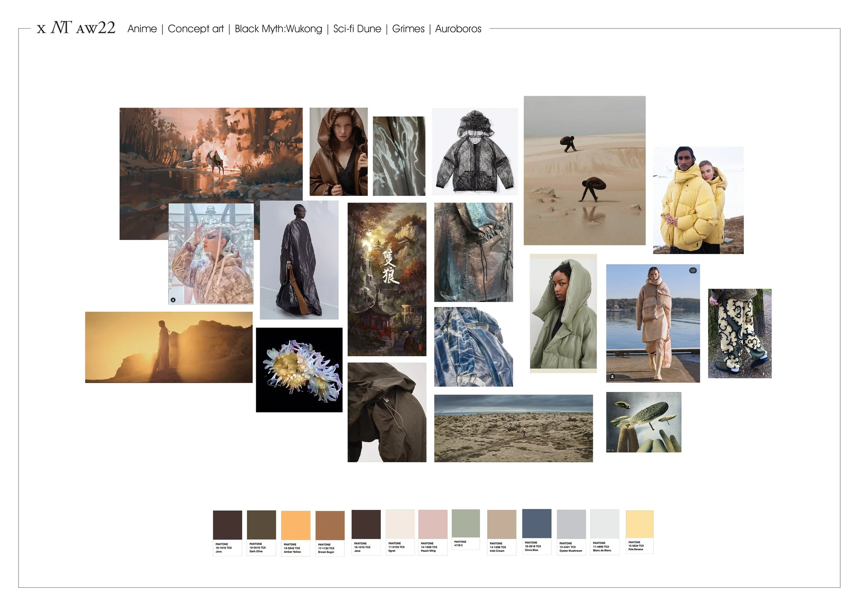Select the dark olive nylon jacket close-up

click(387, 412)
